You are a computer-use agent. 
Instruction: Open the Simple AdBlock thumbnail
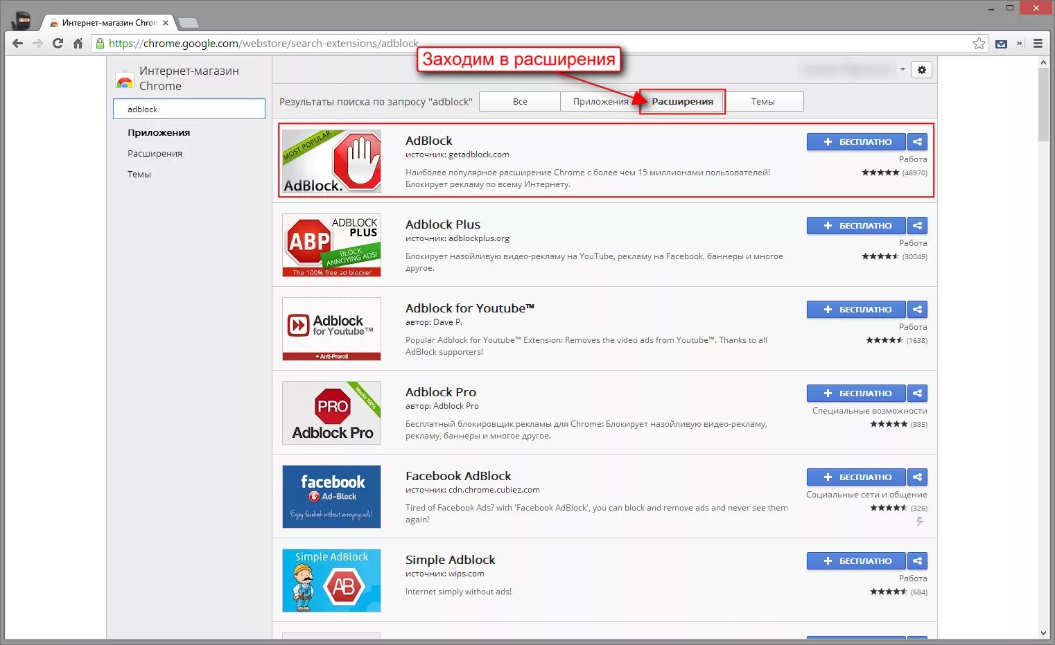(x=331, y=581)
